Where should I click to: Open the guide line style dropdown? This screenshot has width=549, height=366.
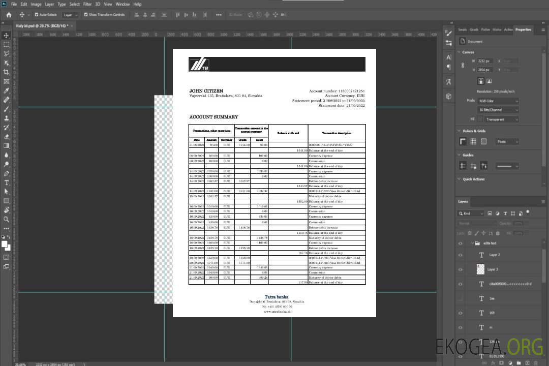[507, 166]
